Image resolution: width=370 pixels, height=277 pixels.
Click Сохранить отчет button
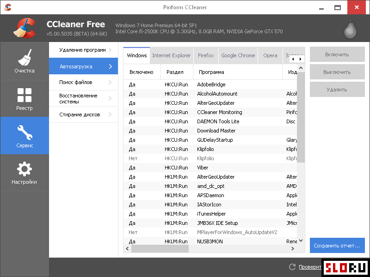tap(337, 246)
